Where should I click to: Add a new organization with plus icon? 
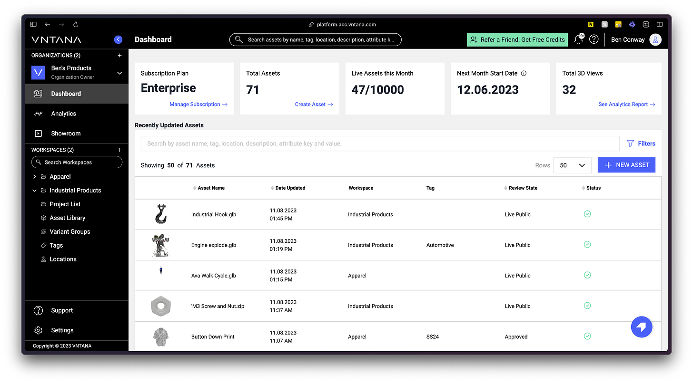point(119,55)
